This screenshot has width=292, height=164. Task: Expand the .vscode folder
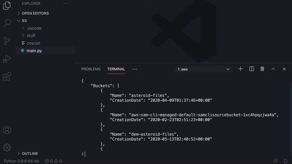(32, 28)
